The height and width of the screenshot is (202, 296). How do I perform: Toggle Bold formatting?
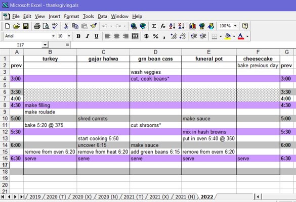[78, 36]
